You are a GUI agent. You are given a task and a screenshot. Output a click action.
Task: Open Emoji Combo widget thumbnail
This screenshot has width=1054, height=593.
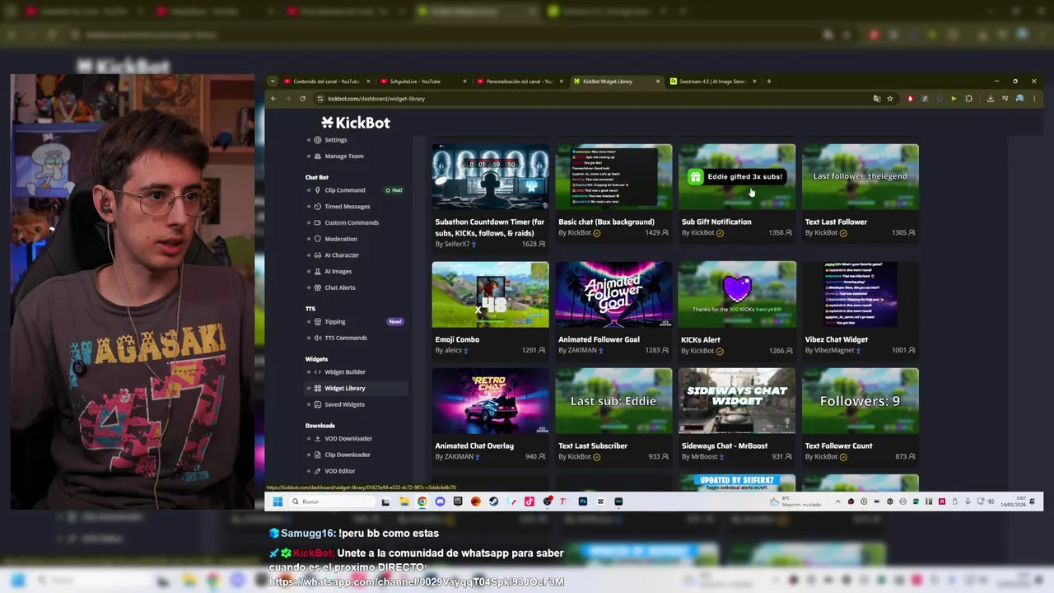tap(490, 294)
